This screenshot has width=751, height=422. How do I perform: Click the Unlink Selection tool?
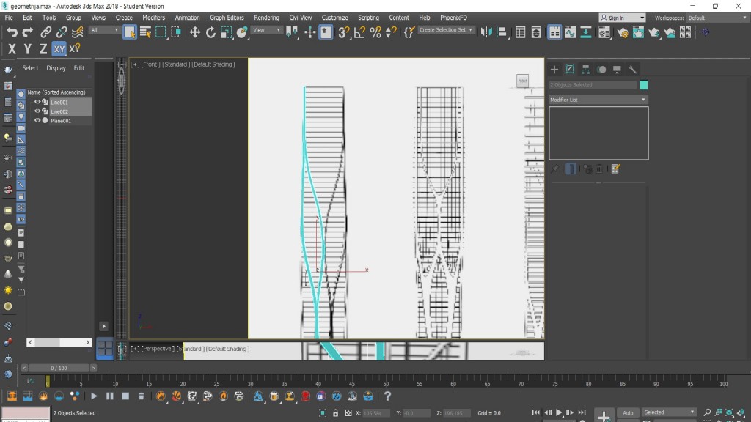tap(62, 32)
